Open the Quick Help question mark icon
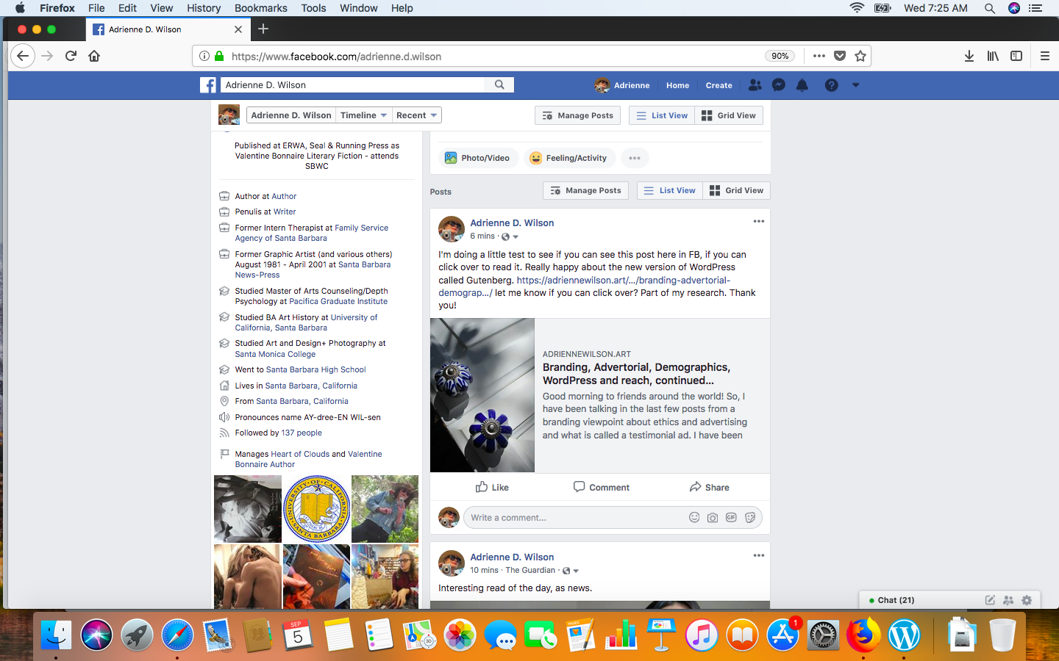Image resolution: width=1059 pixels, height=661 pixels. tap(831, 85)
